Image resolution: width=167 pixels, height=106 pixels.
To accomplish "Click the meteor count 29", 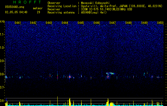I will pos(38,12).
